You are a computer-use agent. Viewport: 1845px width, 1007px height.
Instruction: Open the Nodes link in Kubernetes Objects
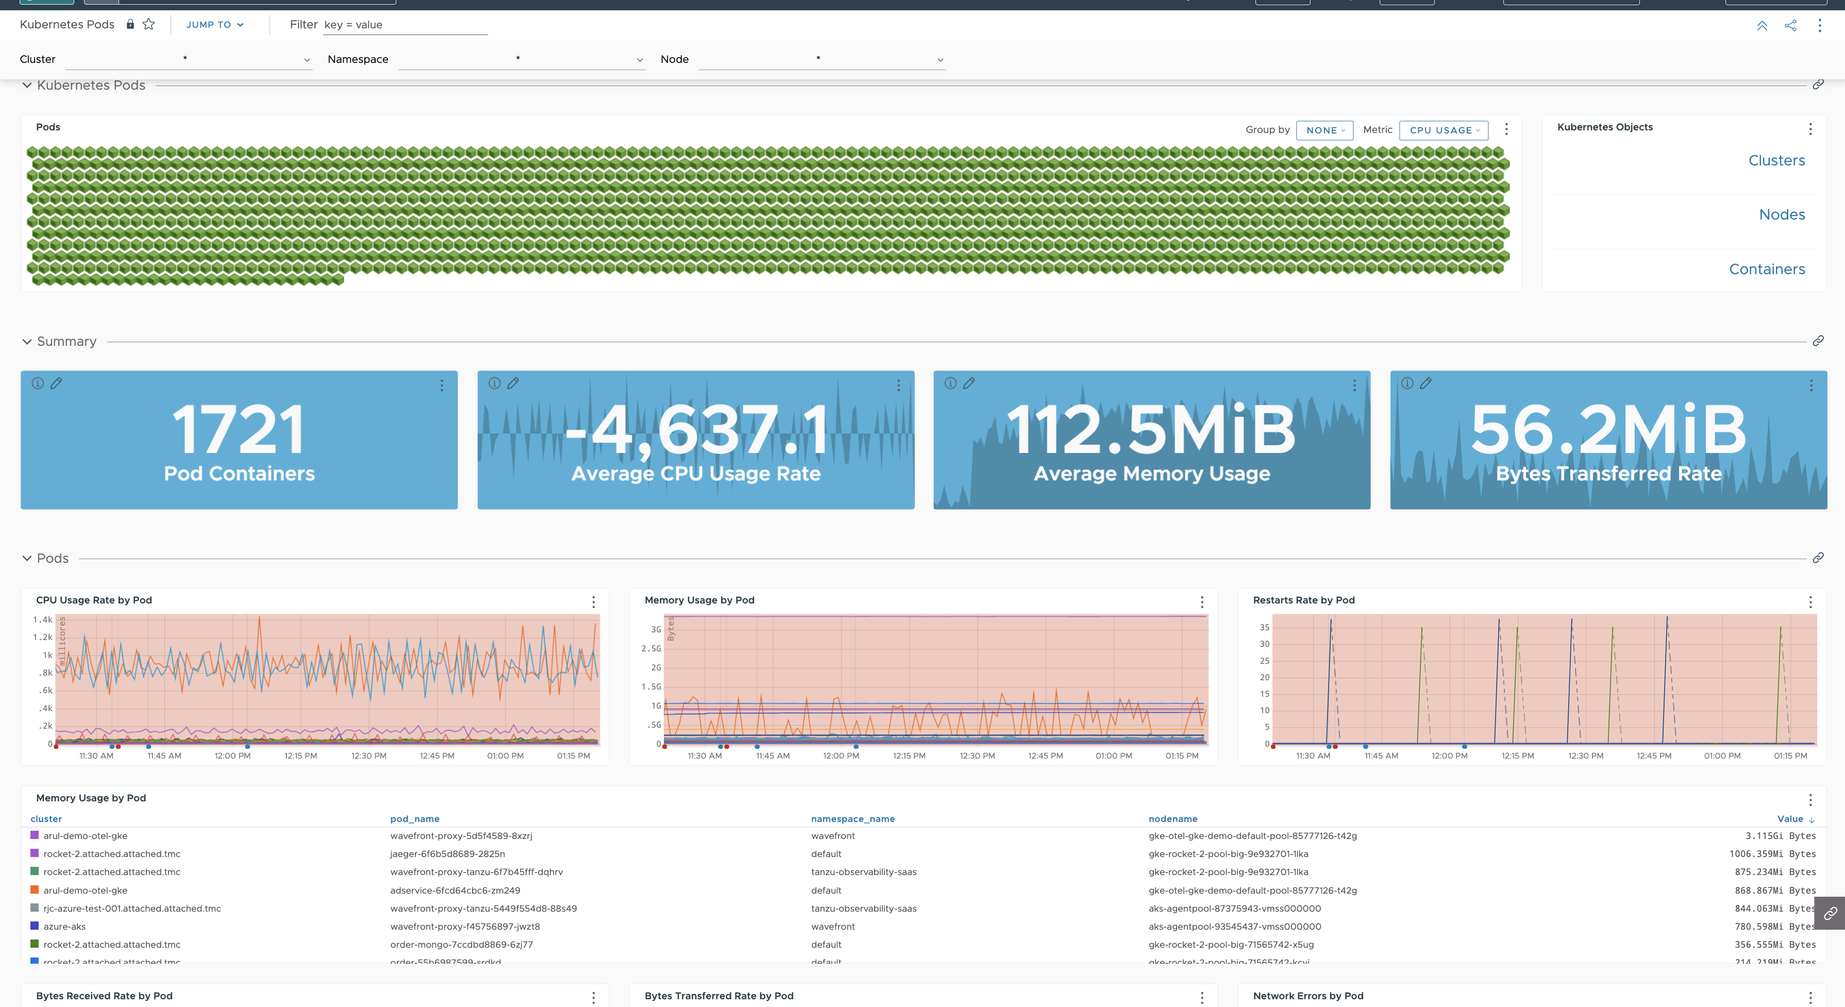(1782, 214)
